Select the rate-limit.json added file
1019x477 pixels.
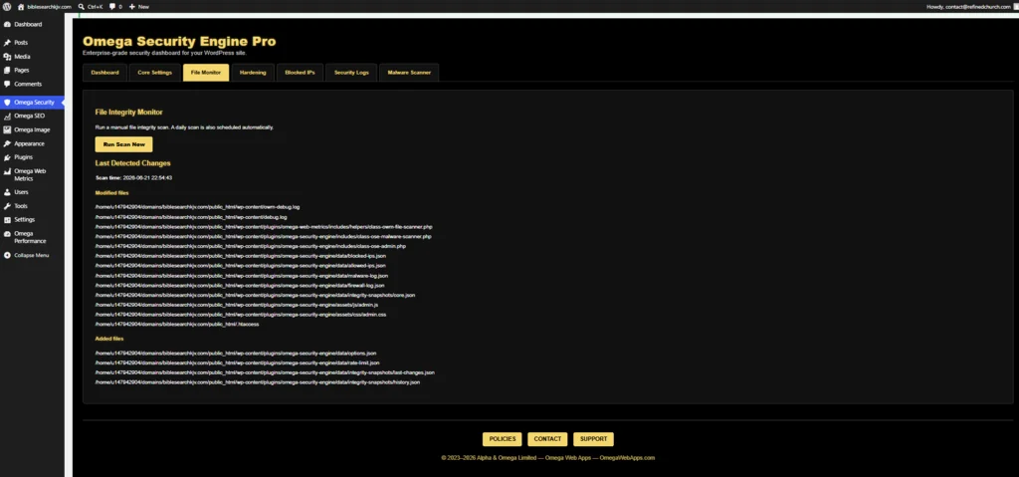tap(237, 362)
